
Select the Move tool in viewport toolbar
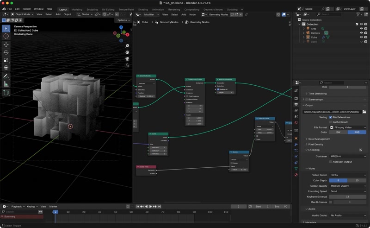point(6,44)
